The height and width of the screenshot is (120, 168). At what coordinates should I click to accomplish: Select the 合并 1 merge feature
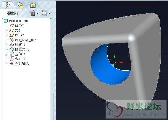tap(17, 59)
